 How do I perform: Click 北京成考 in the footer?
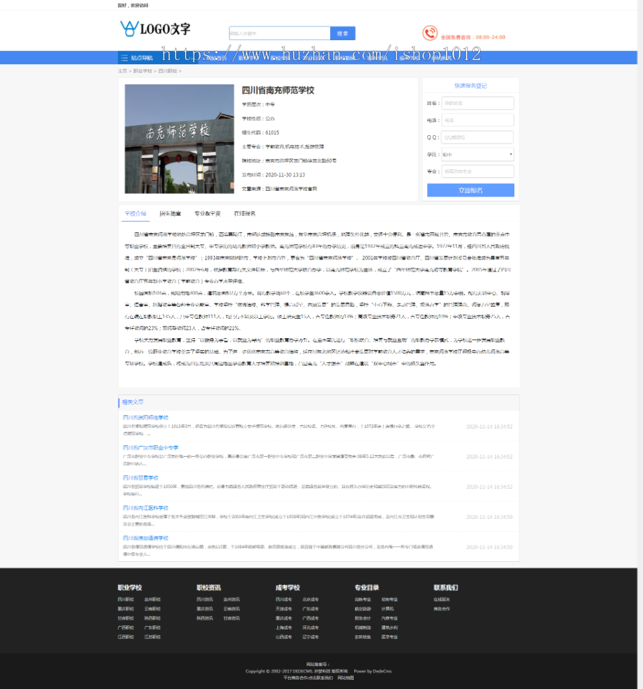click(x=311, y=600)
